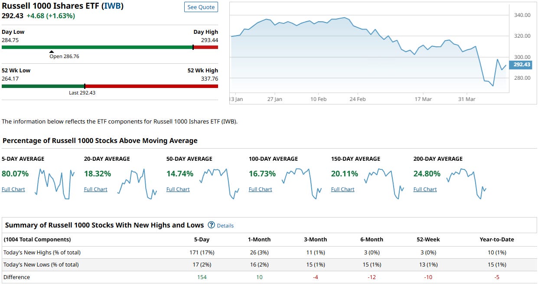The width and height of the screenshot is (541, 286).
Task: Click the 154 difference value
Action: pyautogui.click(x=202, y=277)
